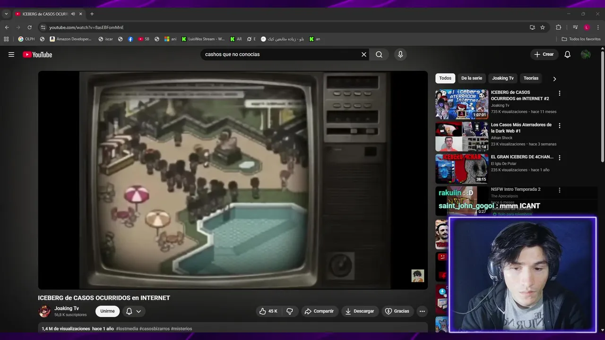Open media controls icon in Chrome toolbar
Image resolution: width=605 pixels, height=340 pixels.
coord(575,27)
